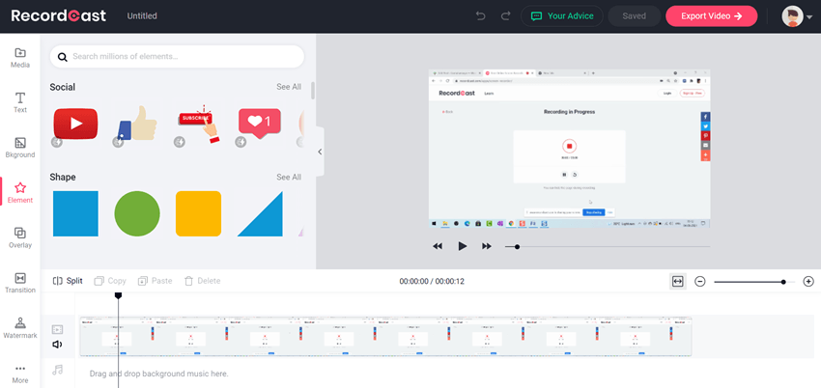Click the preview progress slider
The width and height of the screenshot is (821, 388).
(608, 246)
